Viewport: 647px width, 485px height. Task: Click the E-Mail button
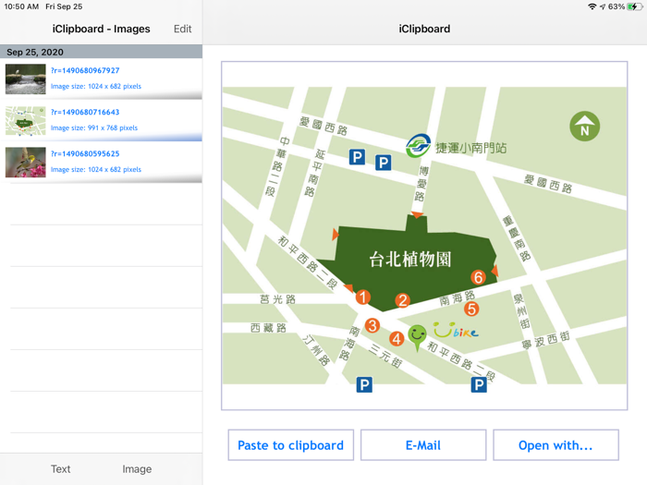(x=423, y=445)
